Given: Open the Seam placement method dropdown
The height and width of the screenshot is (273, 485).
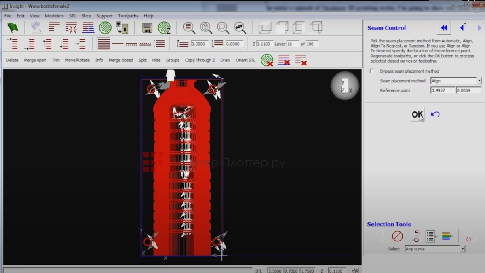Looking at the screenshot, I should pos(479,81).
